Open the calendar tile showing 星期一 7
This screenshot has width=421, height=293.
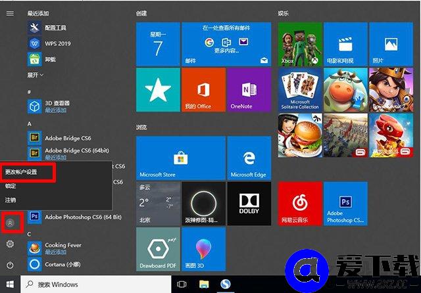pos(158,44)
